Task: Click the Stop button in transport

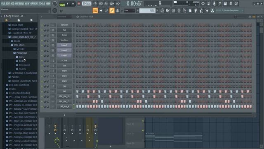Action: click(x=73, y=4)
